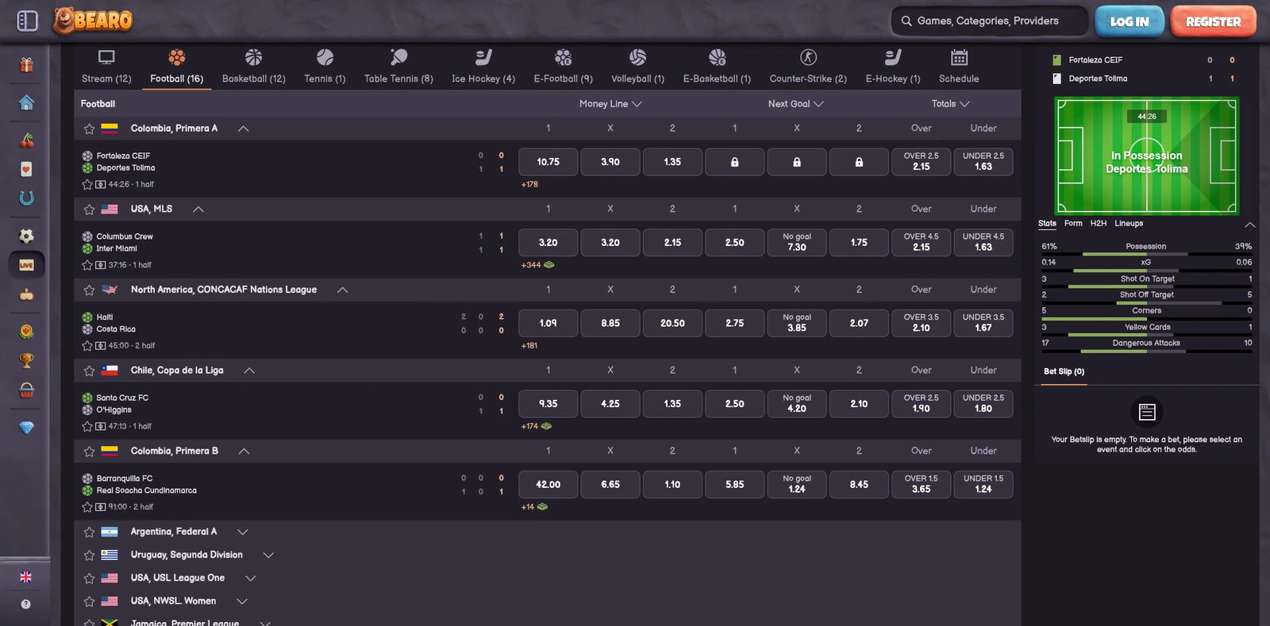Viewport: 1270px width, 626px height.
Task: Open the VR headset virtual sports icon
Action: pos(26,294)
